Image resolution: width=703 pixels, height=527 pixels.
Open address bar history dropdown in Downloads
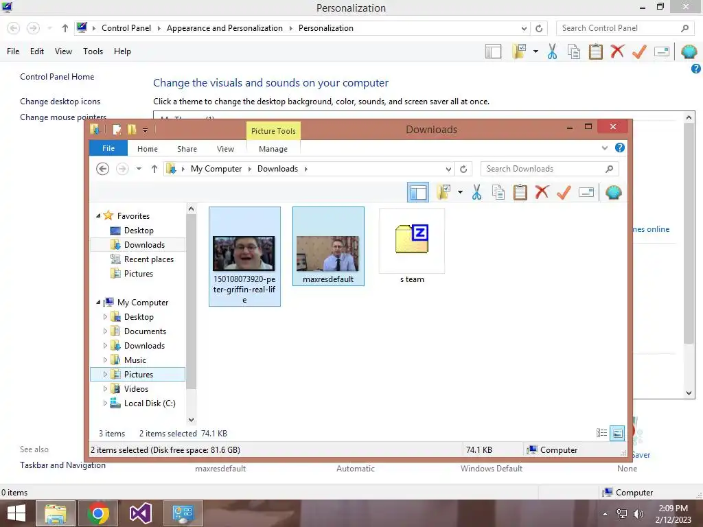point(448,169)
